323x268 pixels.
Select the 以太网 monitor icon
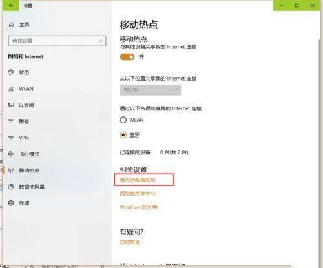pos(11,105)
